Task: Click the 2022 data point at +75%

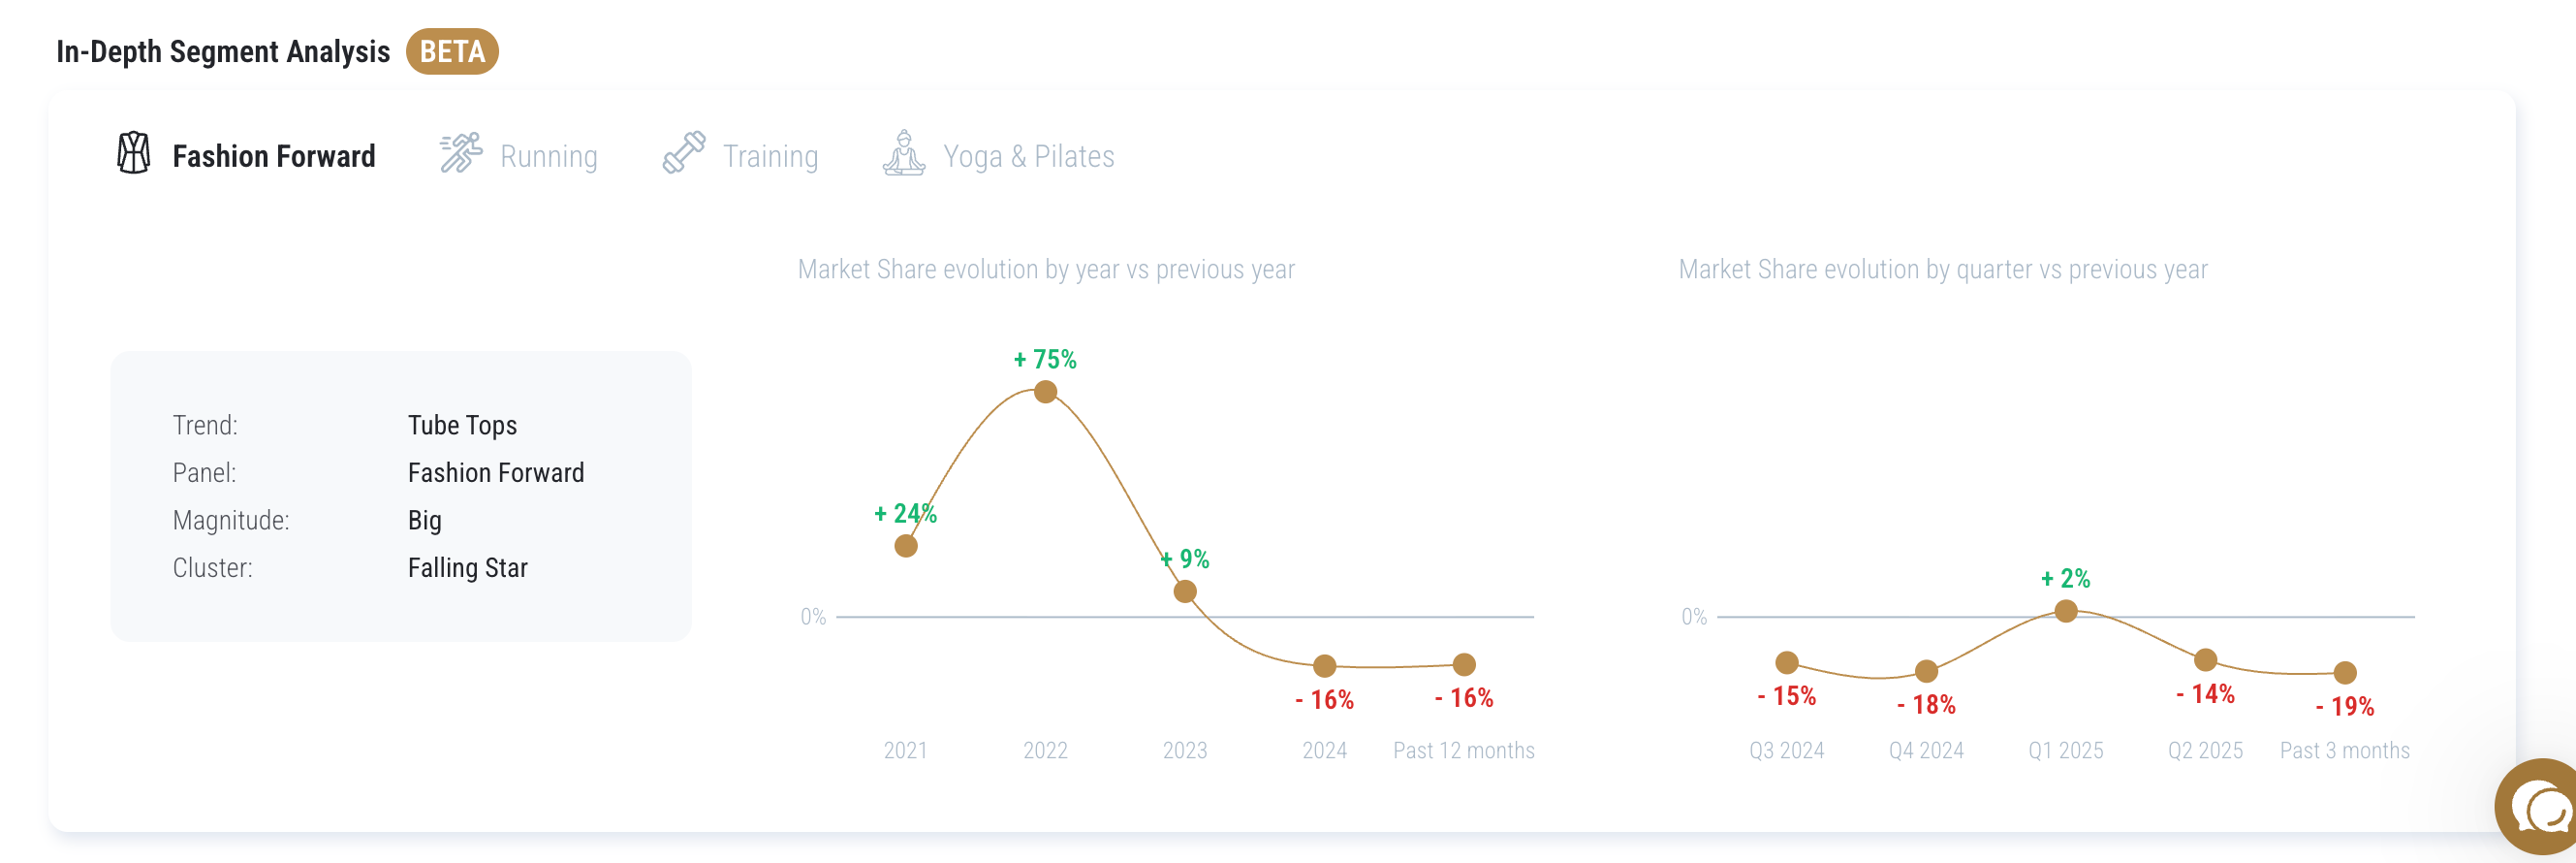Action: point(1045,391)
